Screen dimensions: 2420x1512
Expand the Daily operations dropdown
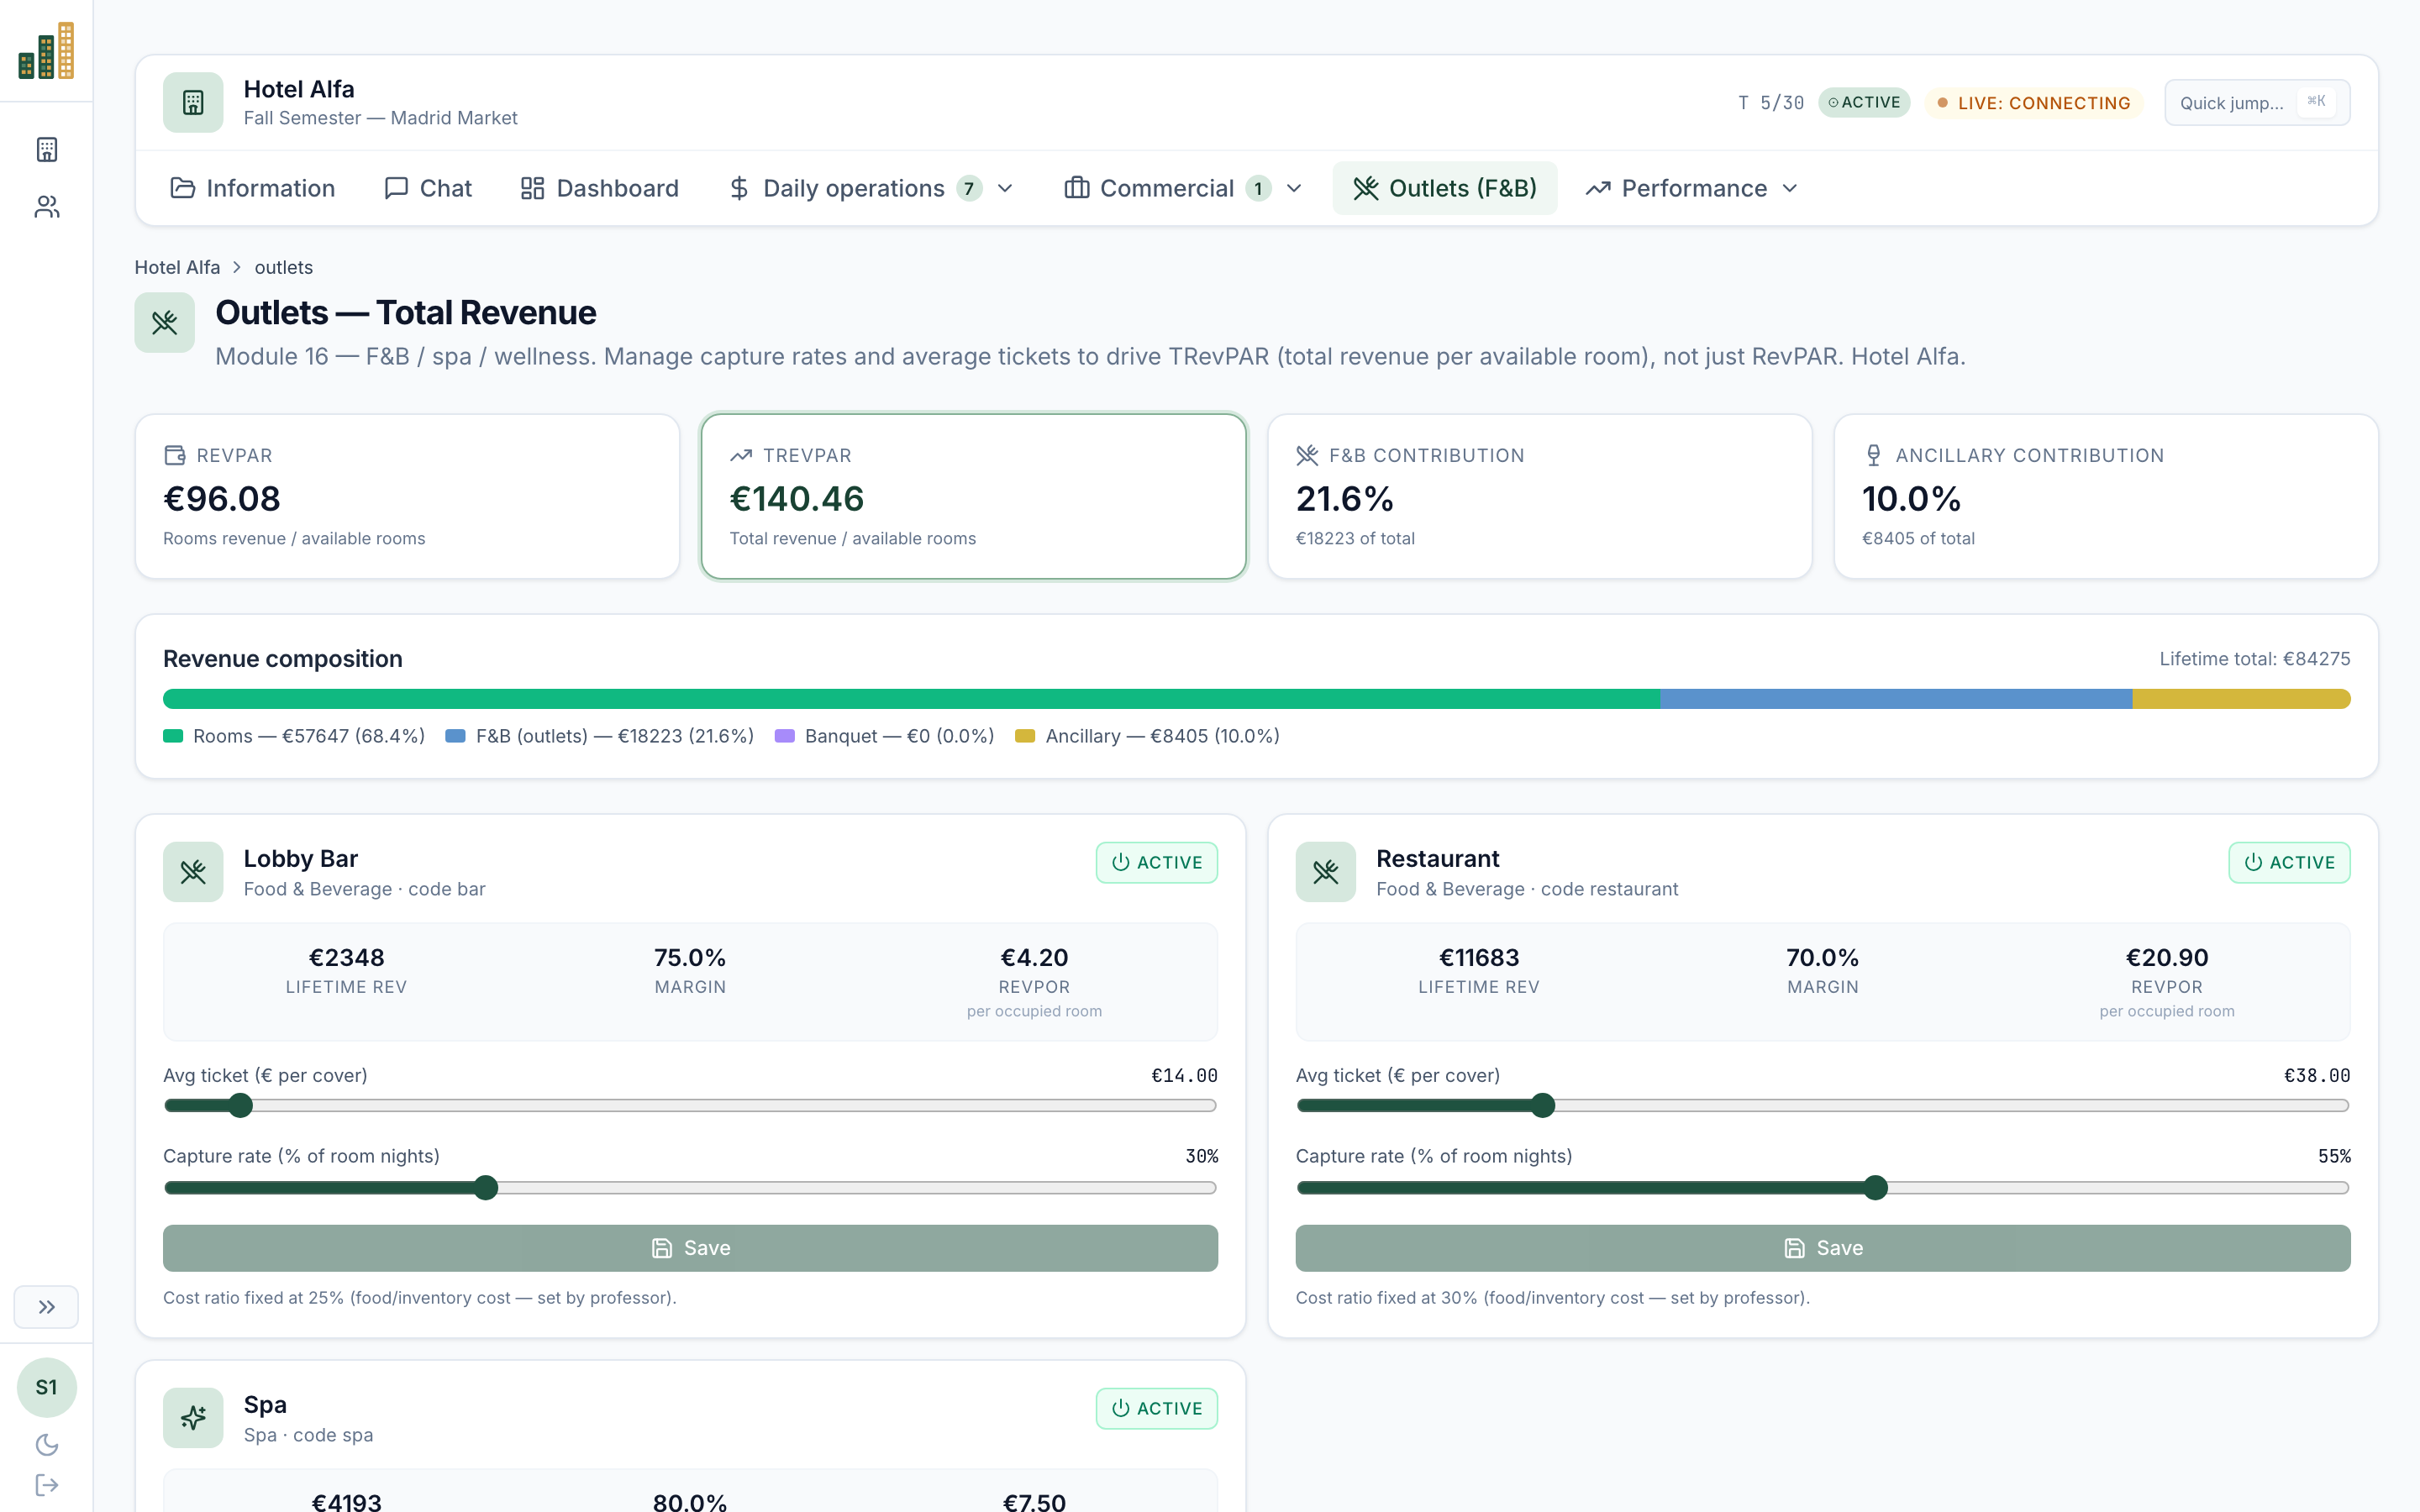(872, 188)
